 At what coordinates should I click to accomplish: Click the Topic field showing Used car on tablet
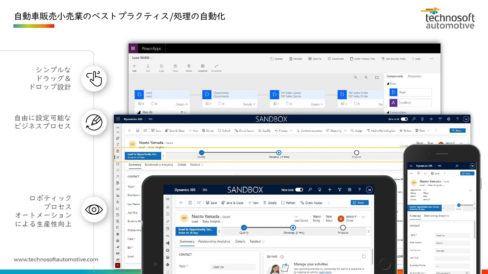tap(233, 267)
